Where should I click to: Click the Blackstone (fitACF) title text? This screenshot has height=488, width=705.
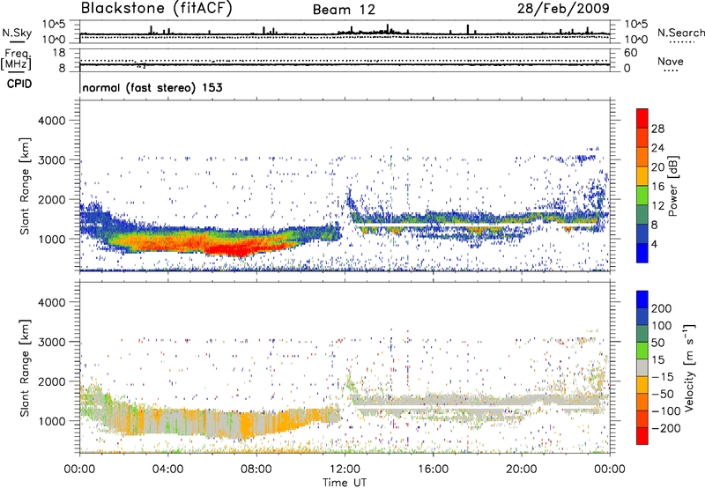tap(156, 9)
